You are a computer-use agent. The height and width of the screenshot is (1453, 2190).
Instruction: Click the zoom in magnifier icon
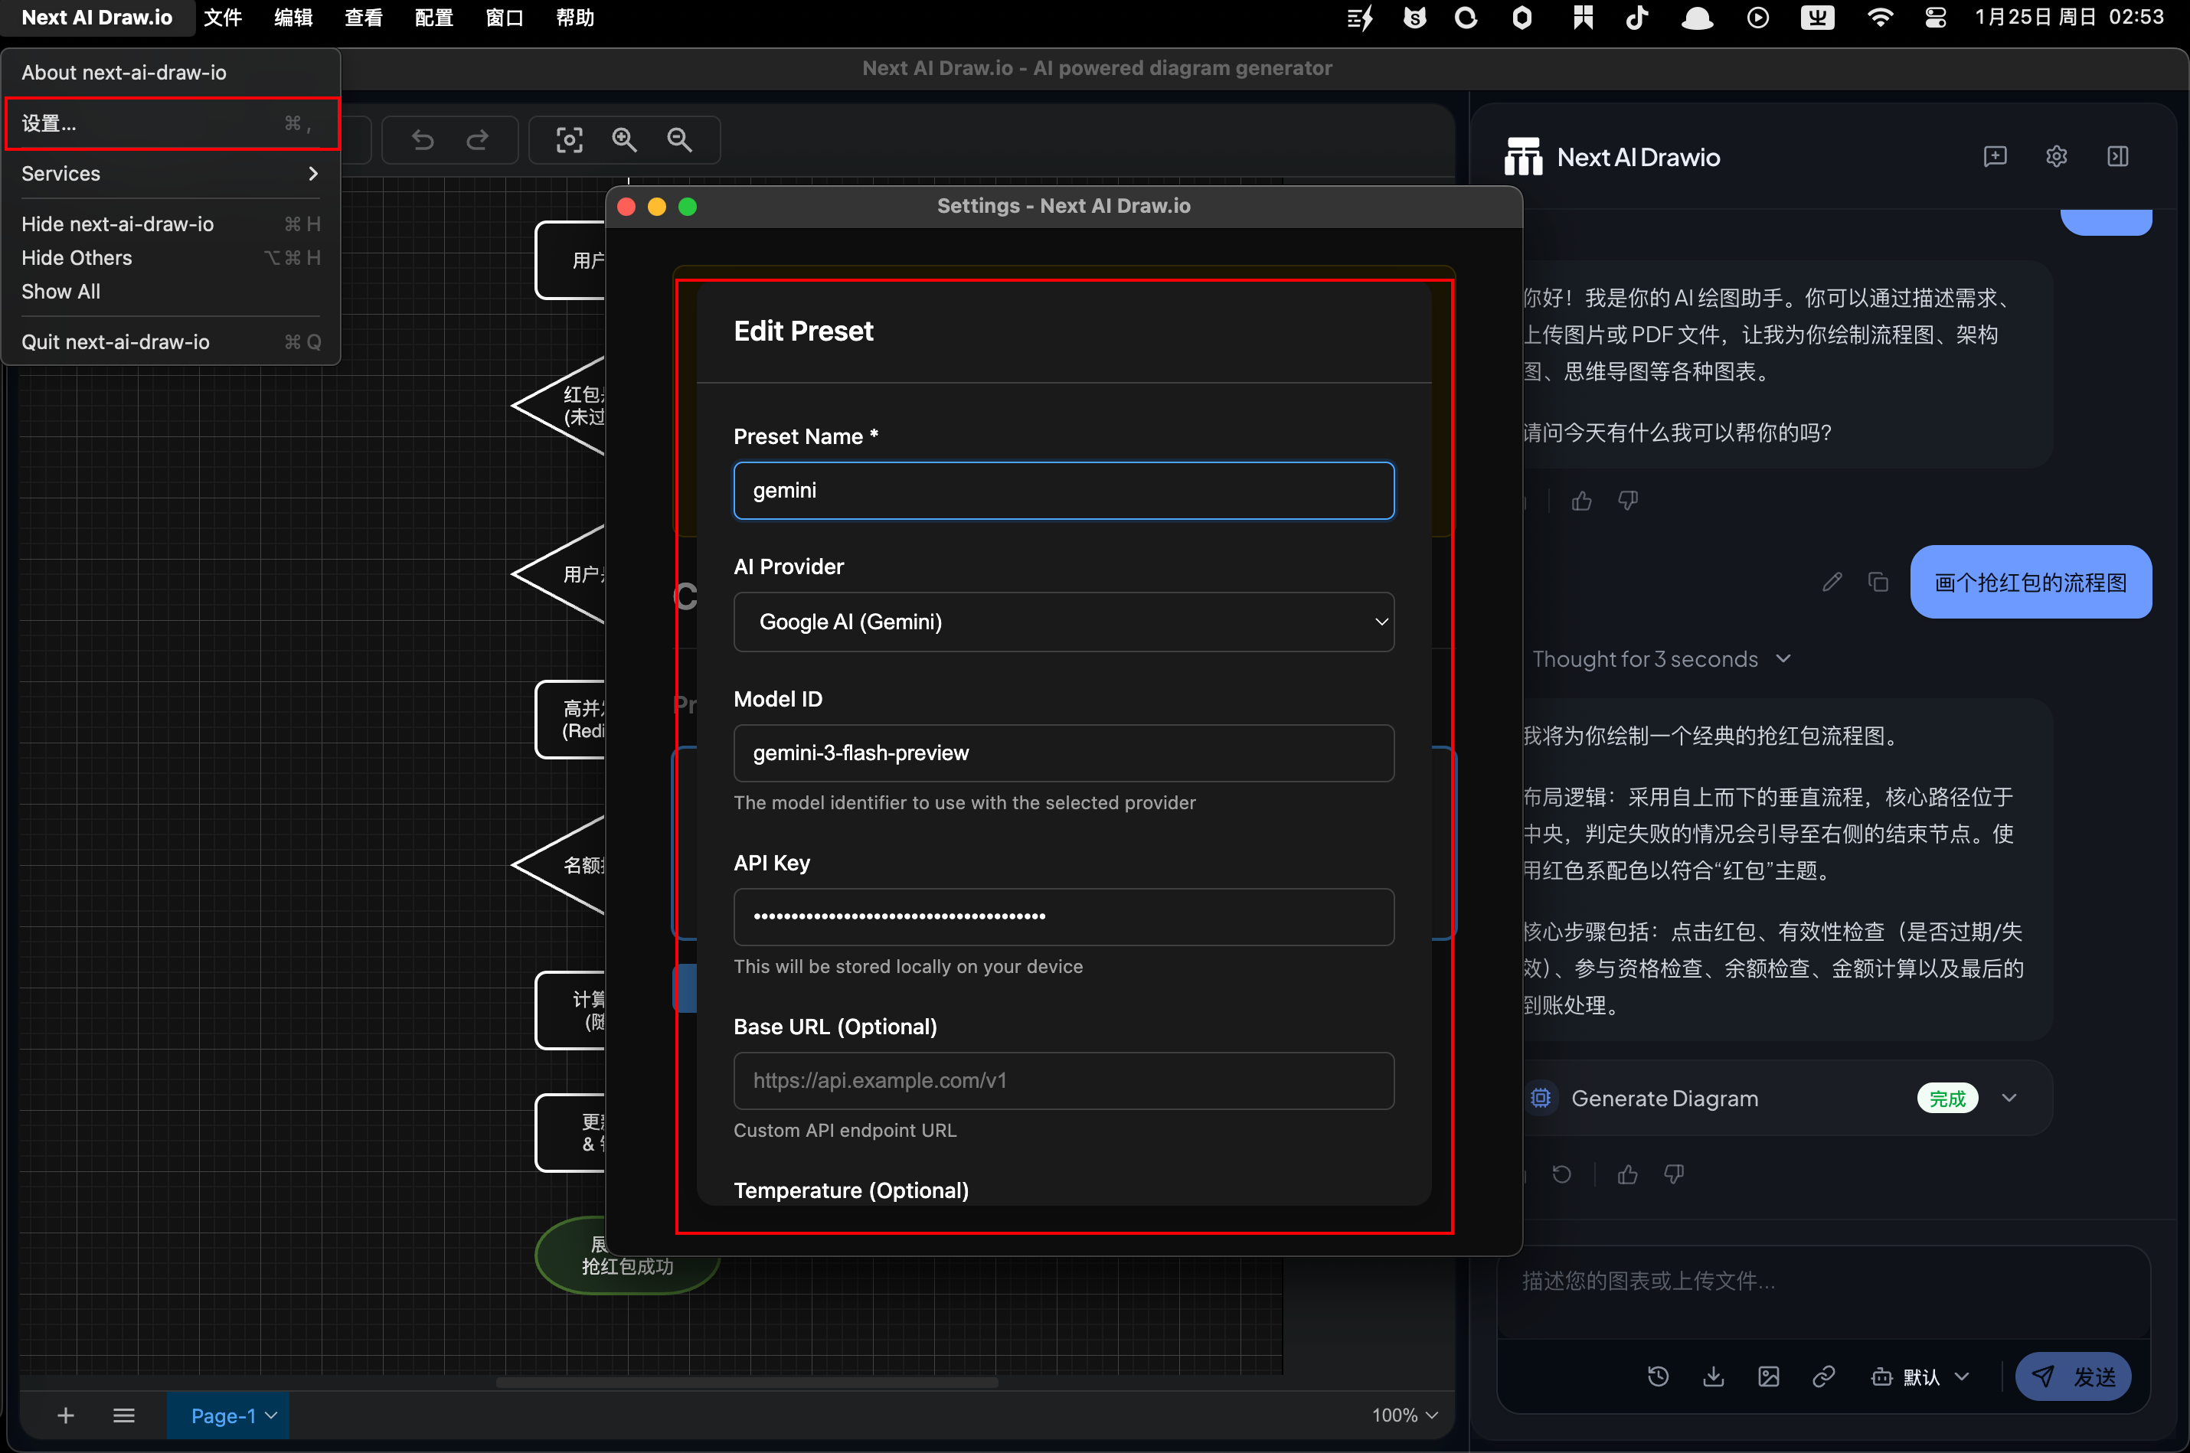pos(624,140)
